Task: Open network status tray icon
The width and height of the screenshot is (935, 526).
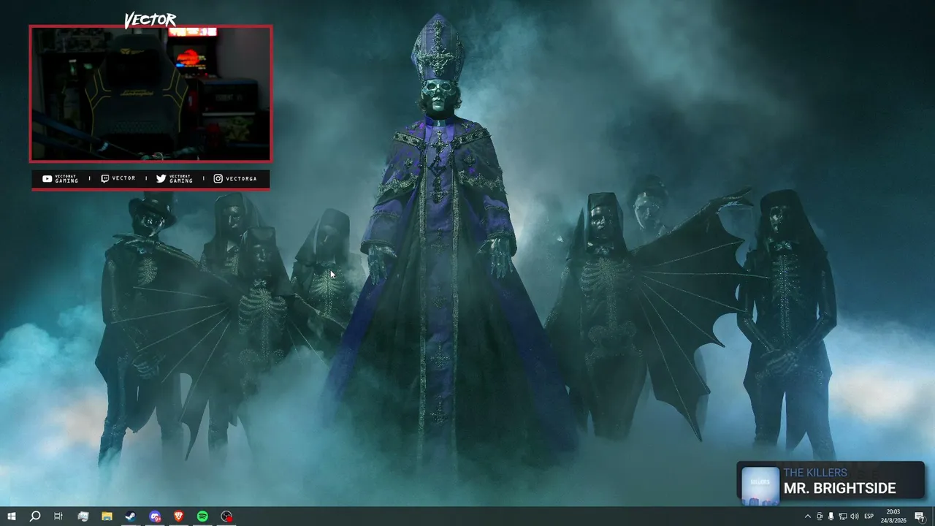Action: click(x=842, y=517)
